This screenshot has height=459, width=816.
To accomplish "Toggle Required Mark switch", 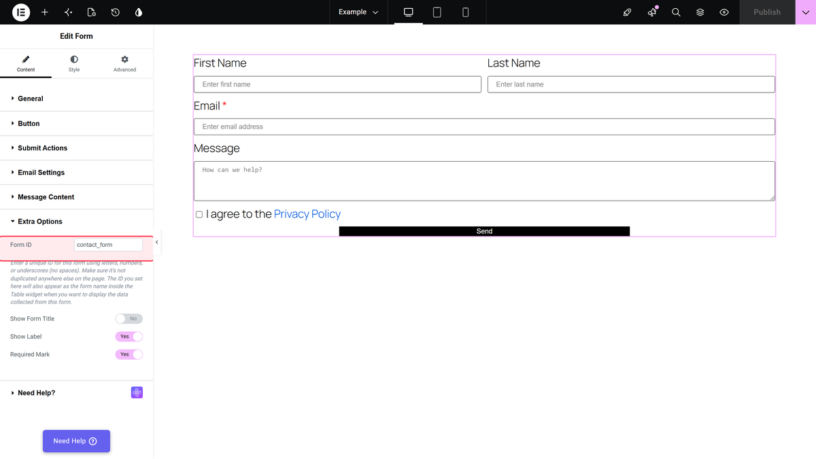I will 129,354.
